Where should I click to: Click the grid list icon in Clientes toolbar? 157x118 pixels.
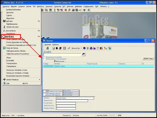coord(65,48)
